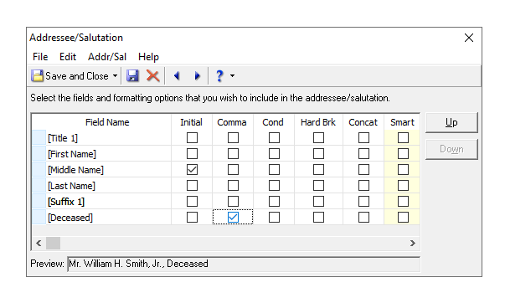Image resolution: width=505 pixels, height=303 pixels.
Task: Check Cond for Last Name
Action: point(274,186)
